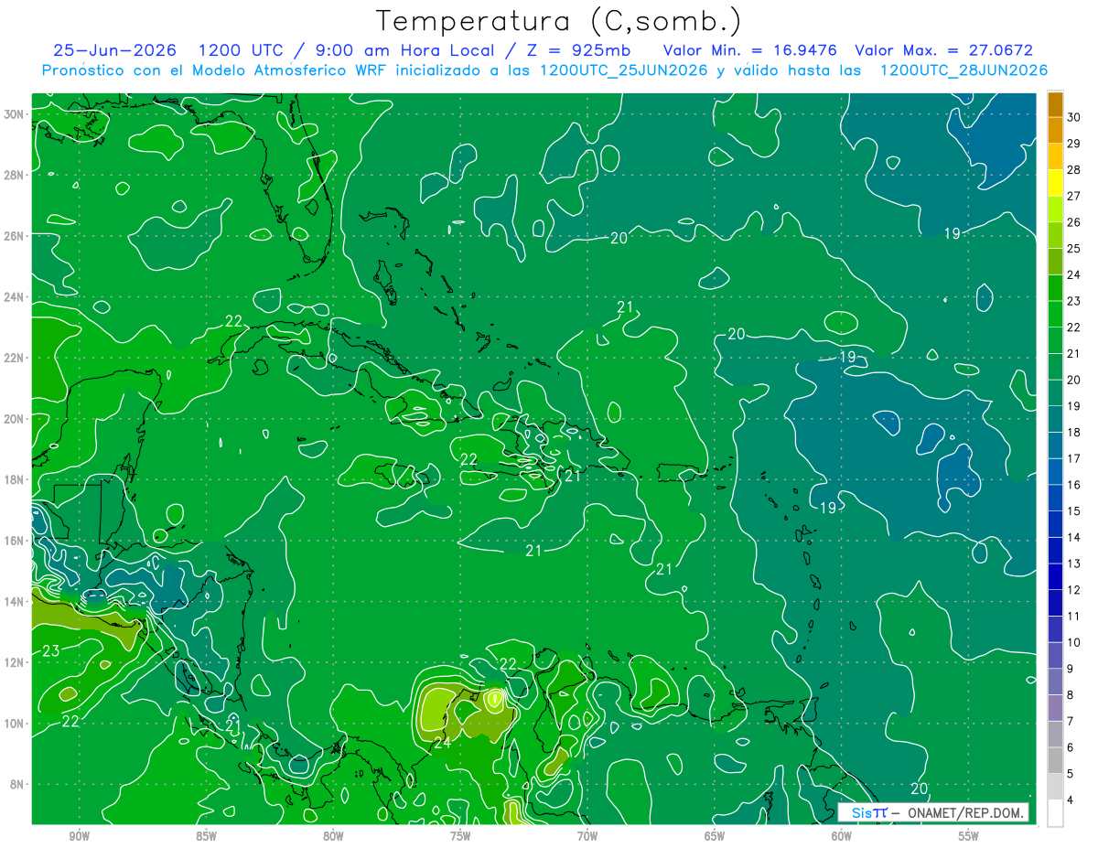
Task: Click the "30N" latitude axis label
Action: (15, 114)
